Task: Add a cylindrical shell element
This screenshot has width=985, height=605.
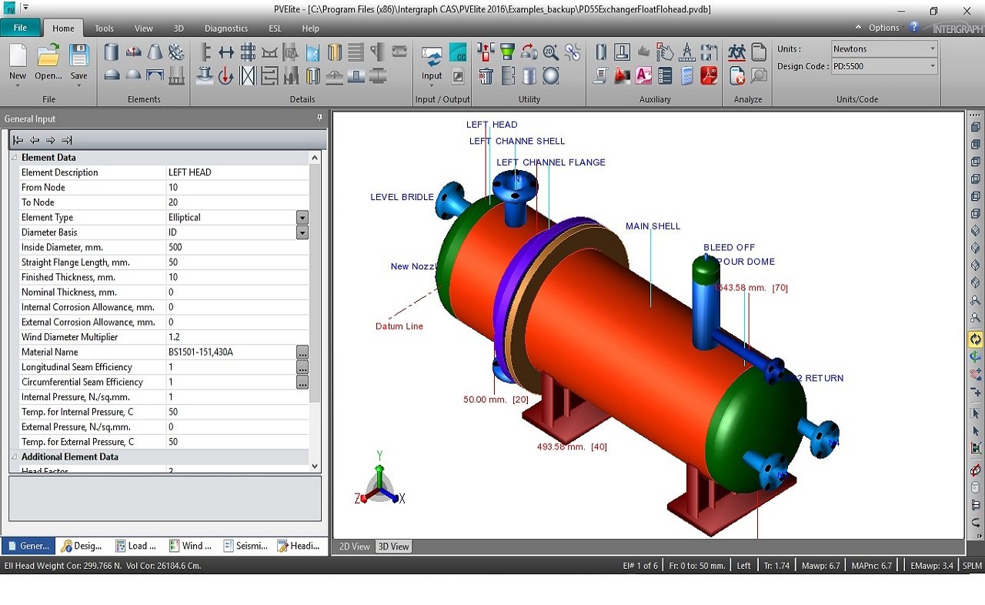Action: 112,52
